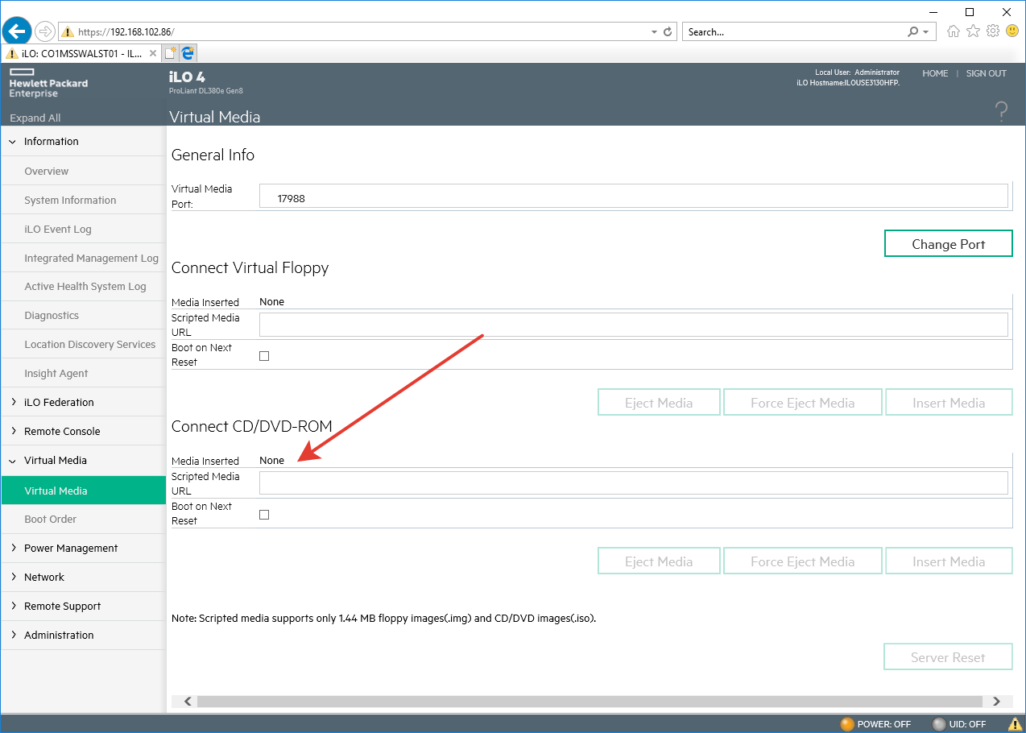Screen dimensions: 1026x733
Task: Open the search provider dropdown arrow
Action: 926,32
